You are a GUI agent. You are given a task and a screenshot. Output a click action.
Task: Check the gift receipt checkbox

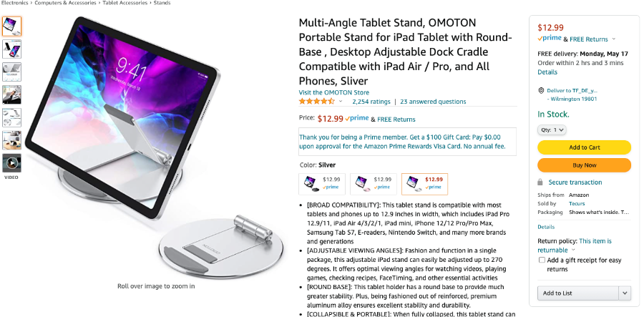click(542, 260)
